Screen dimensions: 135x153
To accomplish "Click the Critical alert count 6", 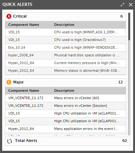I will (122, 16).
